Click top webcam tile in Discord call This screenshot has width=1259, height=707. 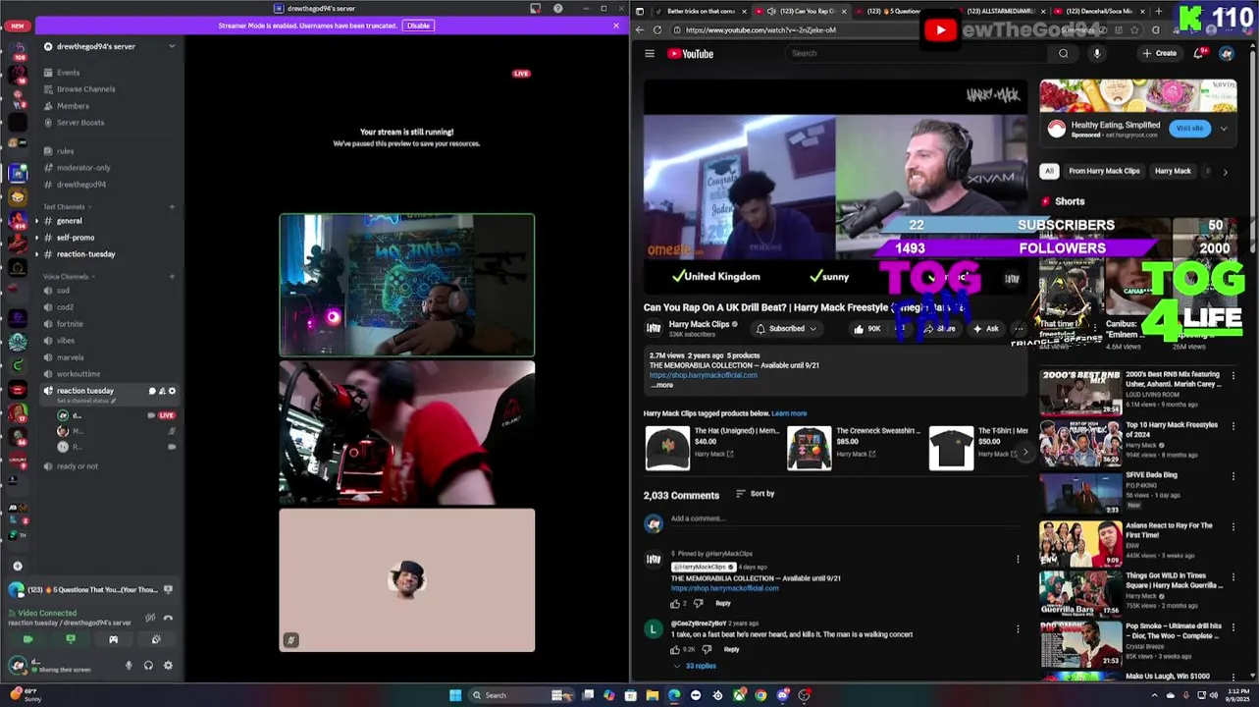(407, 285)
